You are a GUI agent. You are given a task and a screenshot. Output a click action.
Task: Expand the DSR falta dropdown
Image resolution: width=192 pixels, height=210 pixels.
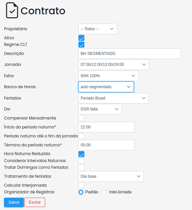pos(100,109)
